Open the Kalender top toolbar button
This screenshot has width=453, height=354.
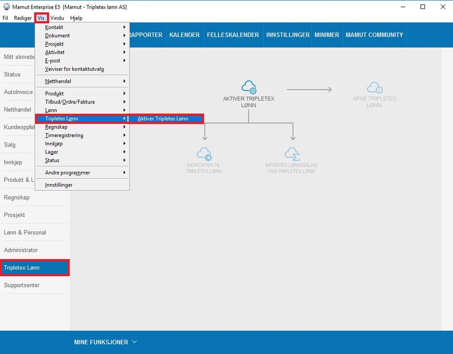(x=184, y=35)
